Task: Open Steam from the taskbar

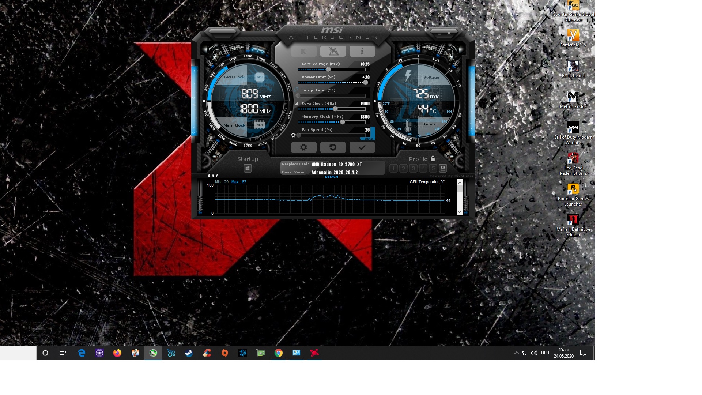Action: [x=189, y=353]
